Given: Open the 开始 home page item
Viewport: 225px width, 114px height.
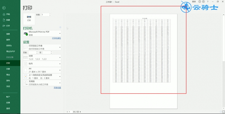Looking at the screenshot, I should coord(10,14).
